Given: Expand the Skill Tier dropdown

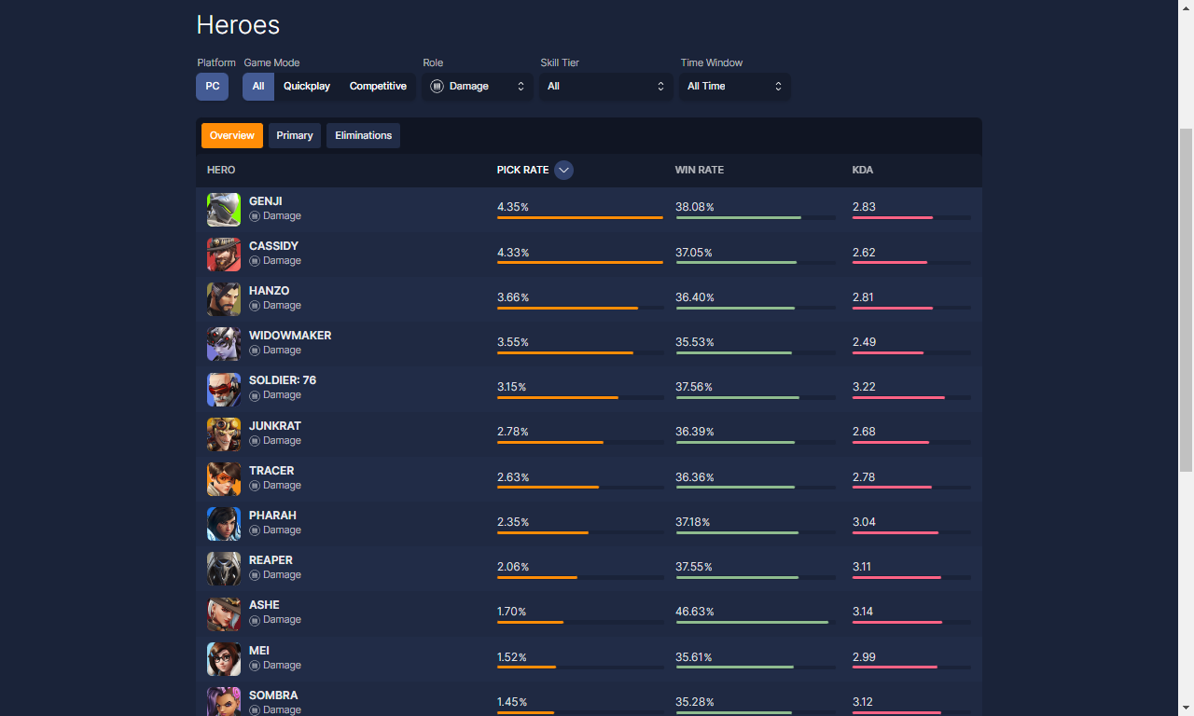Looking at the screenshot, I should 605,87.
